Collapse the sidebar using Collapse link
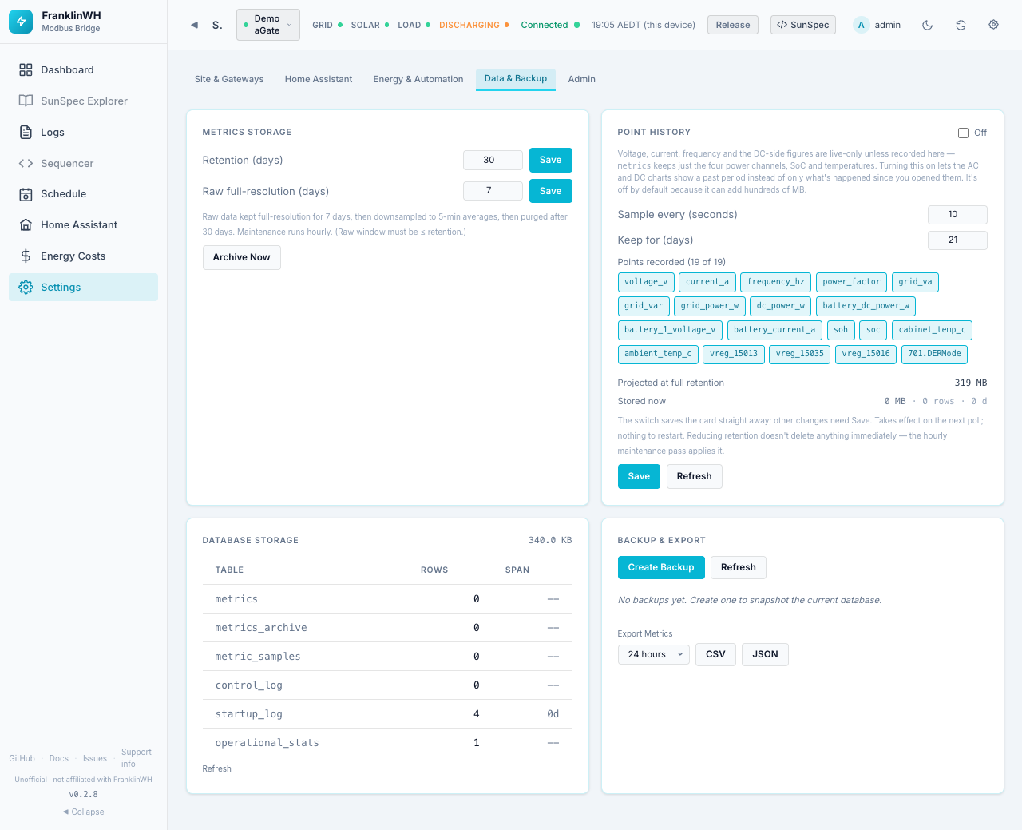Screen dimensions: 1022x830 click(84, 812)
